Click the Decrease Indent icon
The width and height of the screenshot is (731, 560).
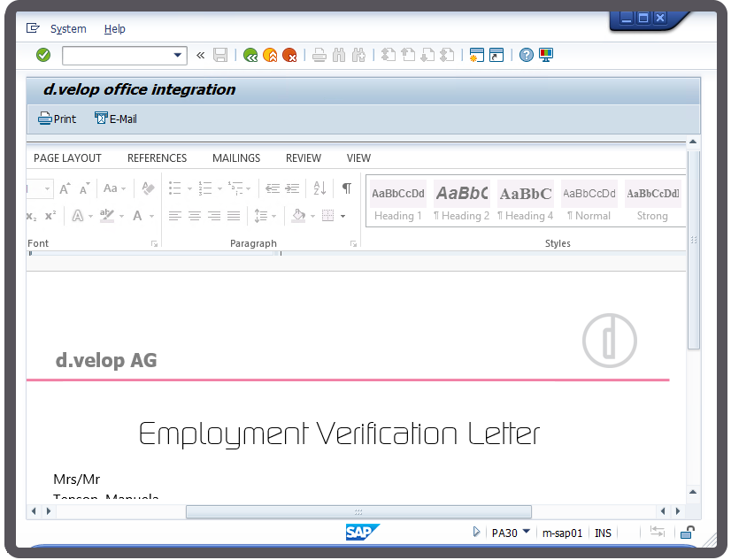(273, 188)
